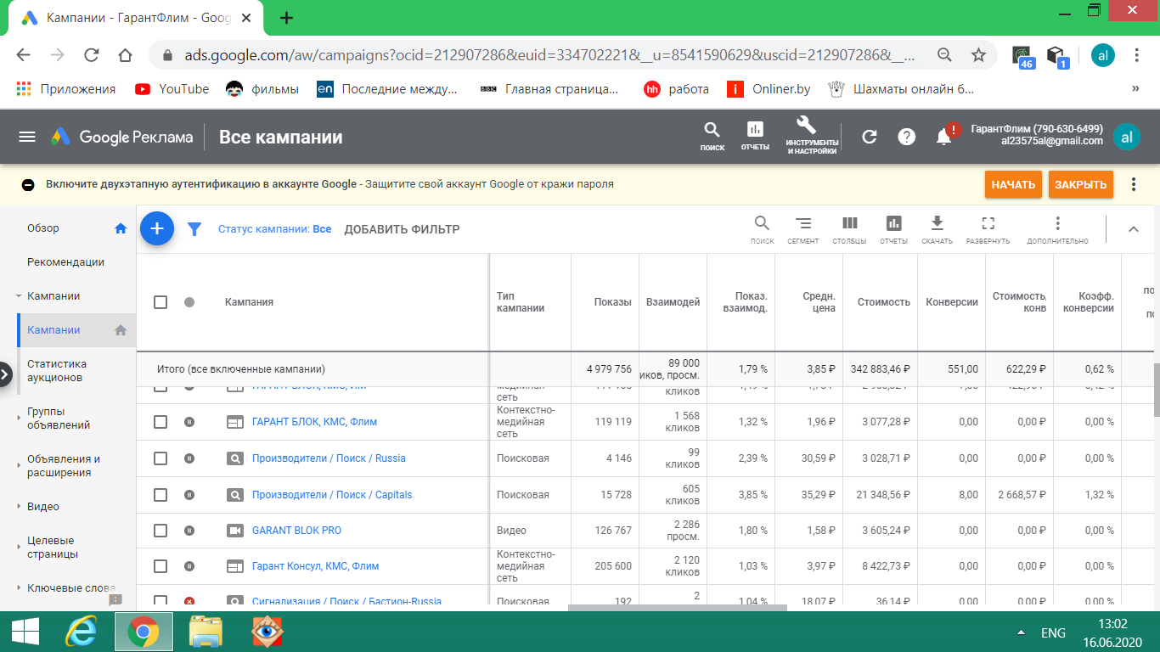Viewport: 1160px width, 652px height.
Task: Click the blue filter funnel icon
Action: [194, 229]
